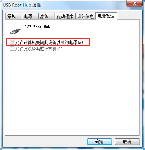Dismiss the dialog with 取消
Viewport: 145px width, 150px height.
(127, 142)
